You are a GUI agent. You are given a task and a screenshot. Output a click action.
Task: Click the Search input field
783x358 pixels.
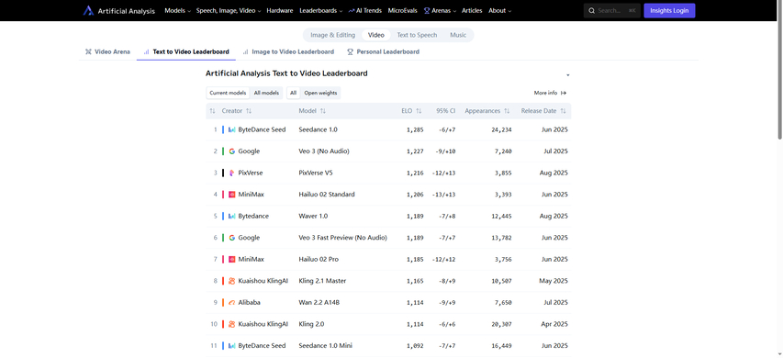pos(611,10)
